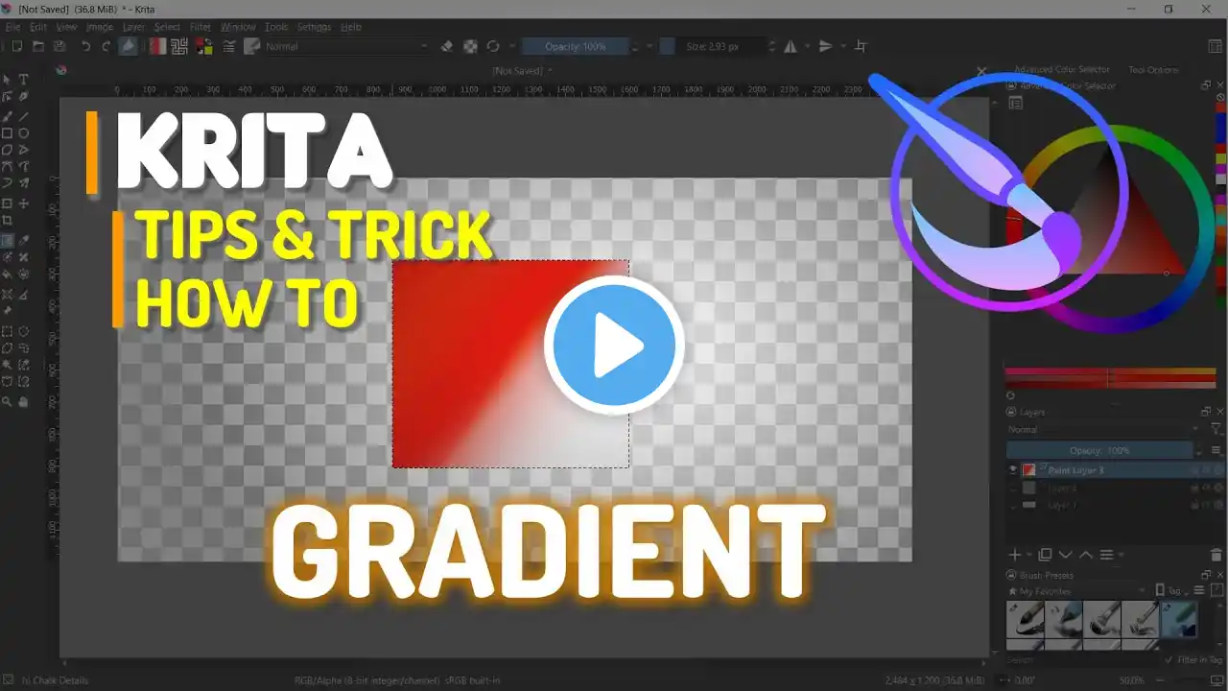The height and width of the screenshot is (691, 1228).
Task: Open an existing document from the toolbar
Action: pyautogui.click(x=38, y=46)
